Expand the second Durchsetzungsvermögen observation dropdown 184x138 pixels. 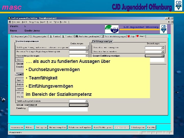click(87, 52)
